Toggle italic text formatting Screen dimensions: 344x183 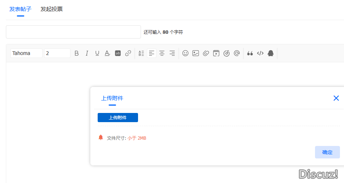tap(87, 53)
